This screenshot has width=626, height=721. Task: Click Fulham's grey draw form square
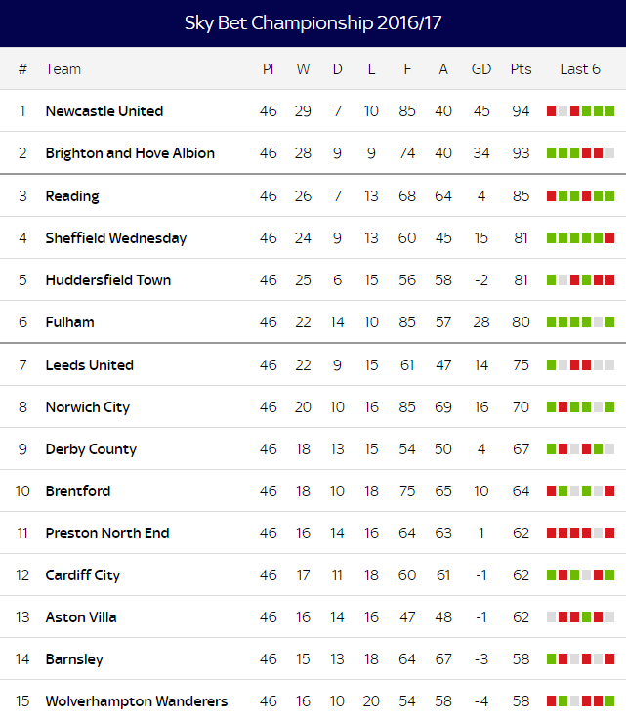click(x=598, y=321)
